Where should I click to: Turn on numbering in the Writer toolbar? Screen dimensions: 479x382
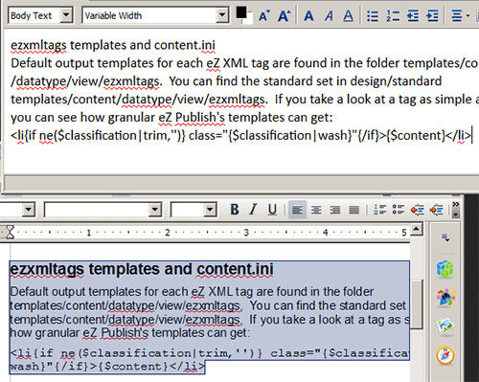(379, 210)
